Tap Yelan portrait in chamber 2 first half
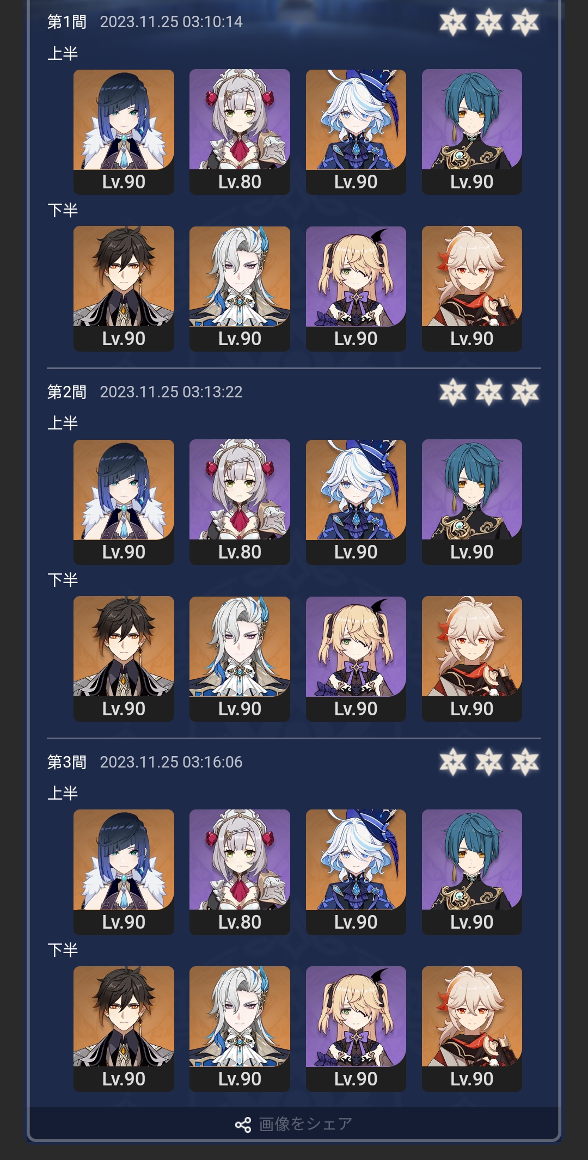The height and width of the screenshot is (1160, 588). coord(124,502)
